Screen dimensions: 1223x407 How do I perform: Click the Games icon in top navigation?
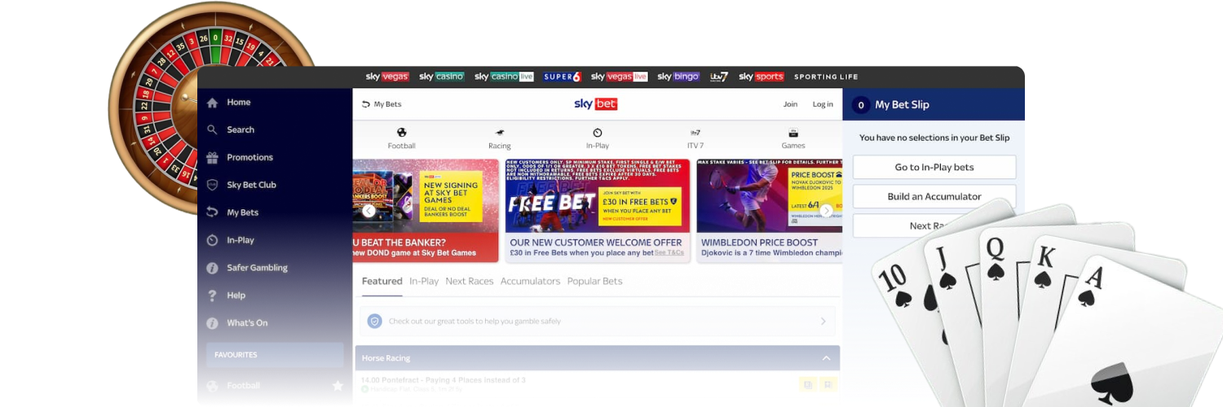[x=793, y=133]
